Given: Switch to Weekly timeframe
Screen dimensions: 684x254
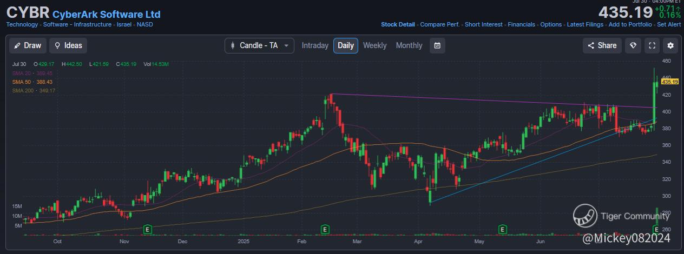Looking at the screenshot, I should 374,45.
